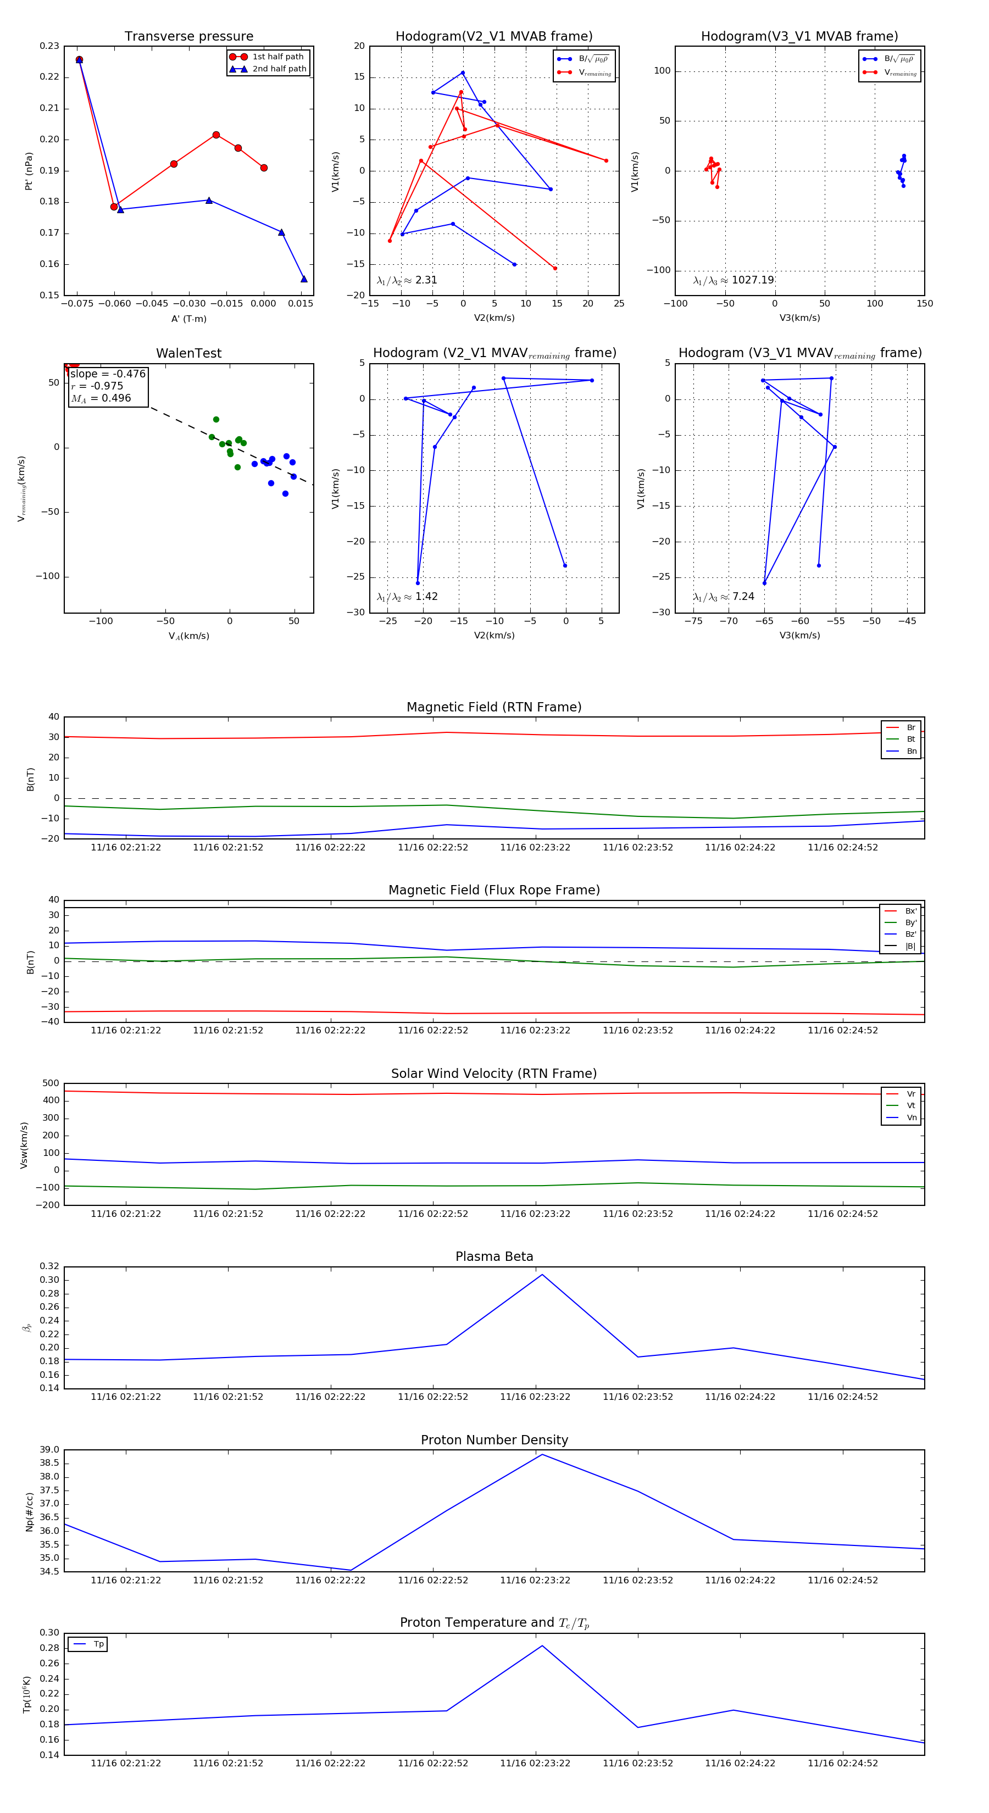Click the Tp(10^6K) axis label
The width and height of the screenshot is (989, 1813).
[x=27, y=1695]
